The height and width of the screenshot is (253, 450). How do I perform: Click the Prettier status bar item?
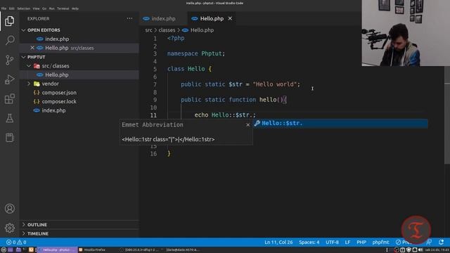click(403, 242)
